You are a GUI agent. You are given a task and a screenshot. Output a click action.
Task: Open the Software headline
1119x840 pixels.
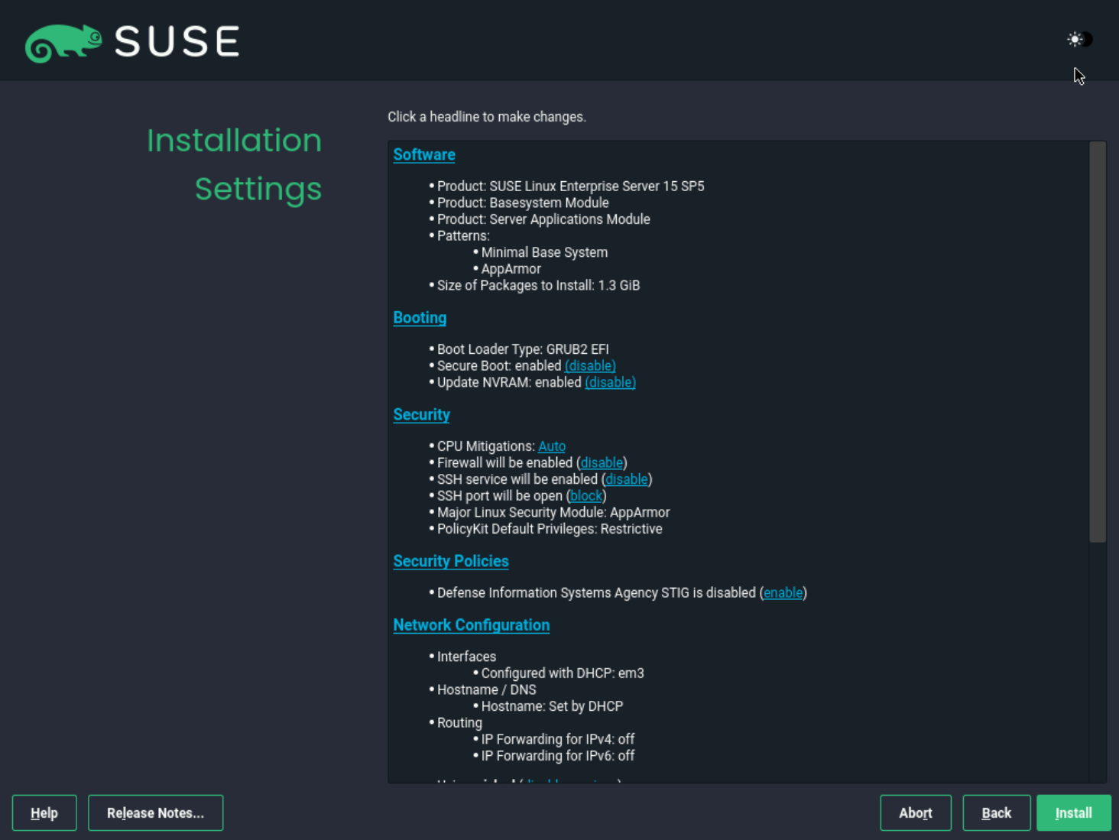click(424, 154)
